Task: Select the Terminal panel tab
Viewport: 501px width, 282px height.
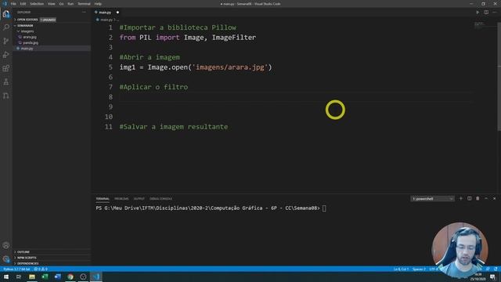Action: 103,199
